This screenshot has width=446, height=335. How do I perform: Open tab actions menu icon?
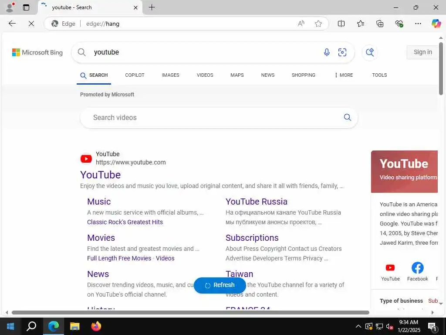(x=26, y=7)
